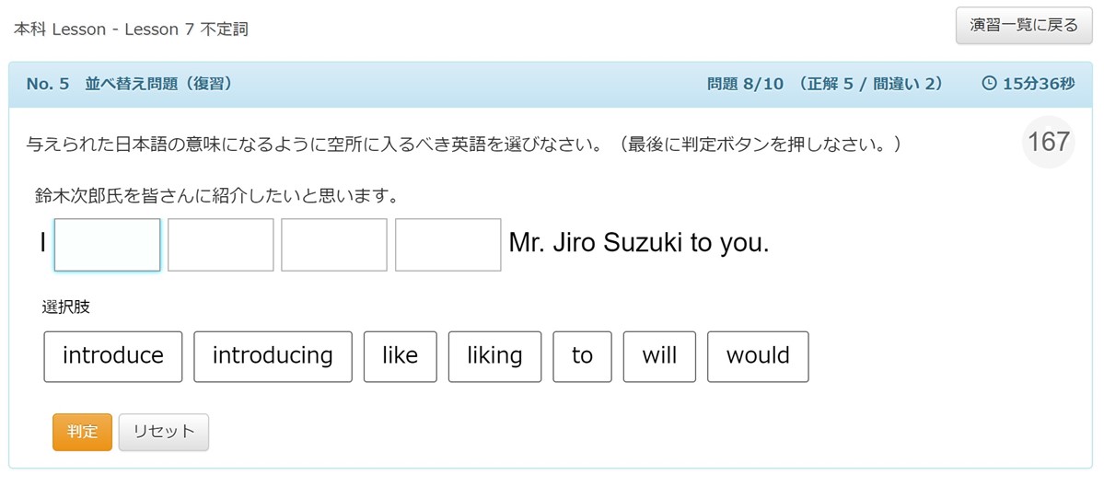This screenshot has width=1104, height=498.
Task: Click the 'No. 5 並べ替え問題（復習）' header title
Action: point(130,84)
